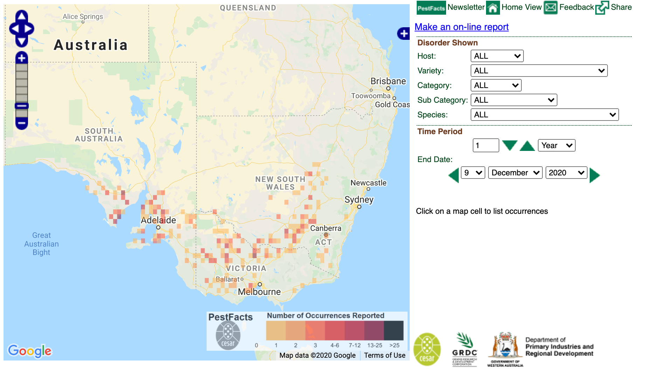Click the cesar logo in the footer
Viewport: 666px width, 371px height.
click(428, 349)
